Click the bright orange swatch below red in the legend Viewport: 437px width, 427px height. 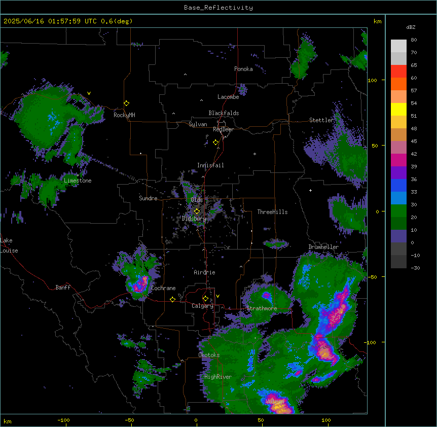click(x=398, y=84)
